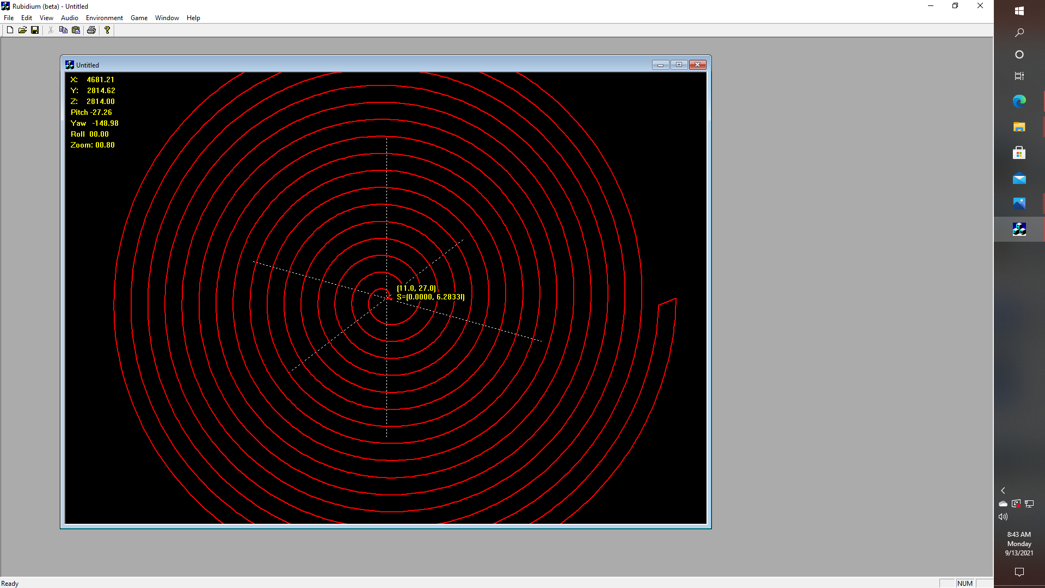This screenshot has width=1045, height=588.
Task: Click the X: 4681.21 readout
Action: 93,79
